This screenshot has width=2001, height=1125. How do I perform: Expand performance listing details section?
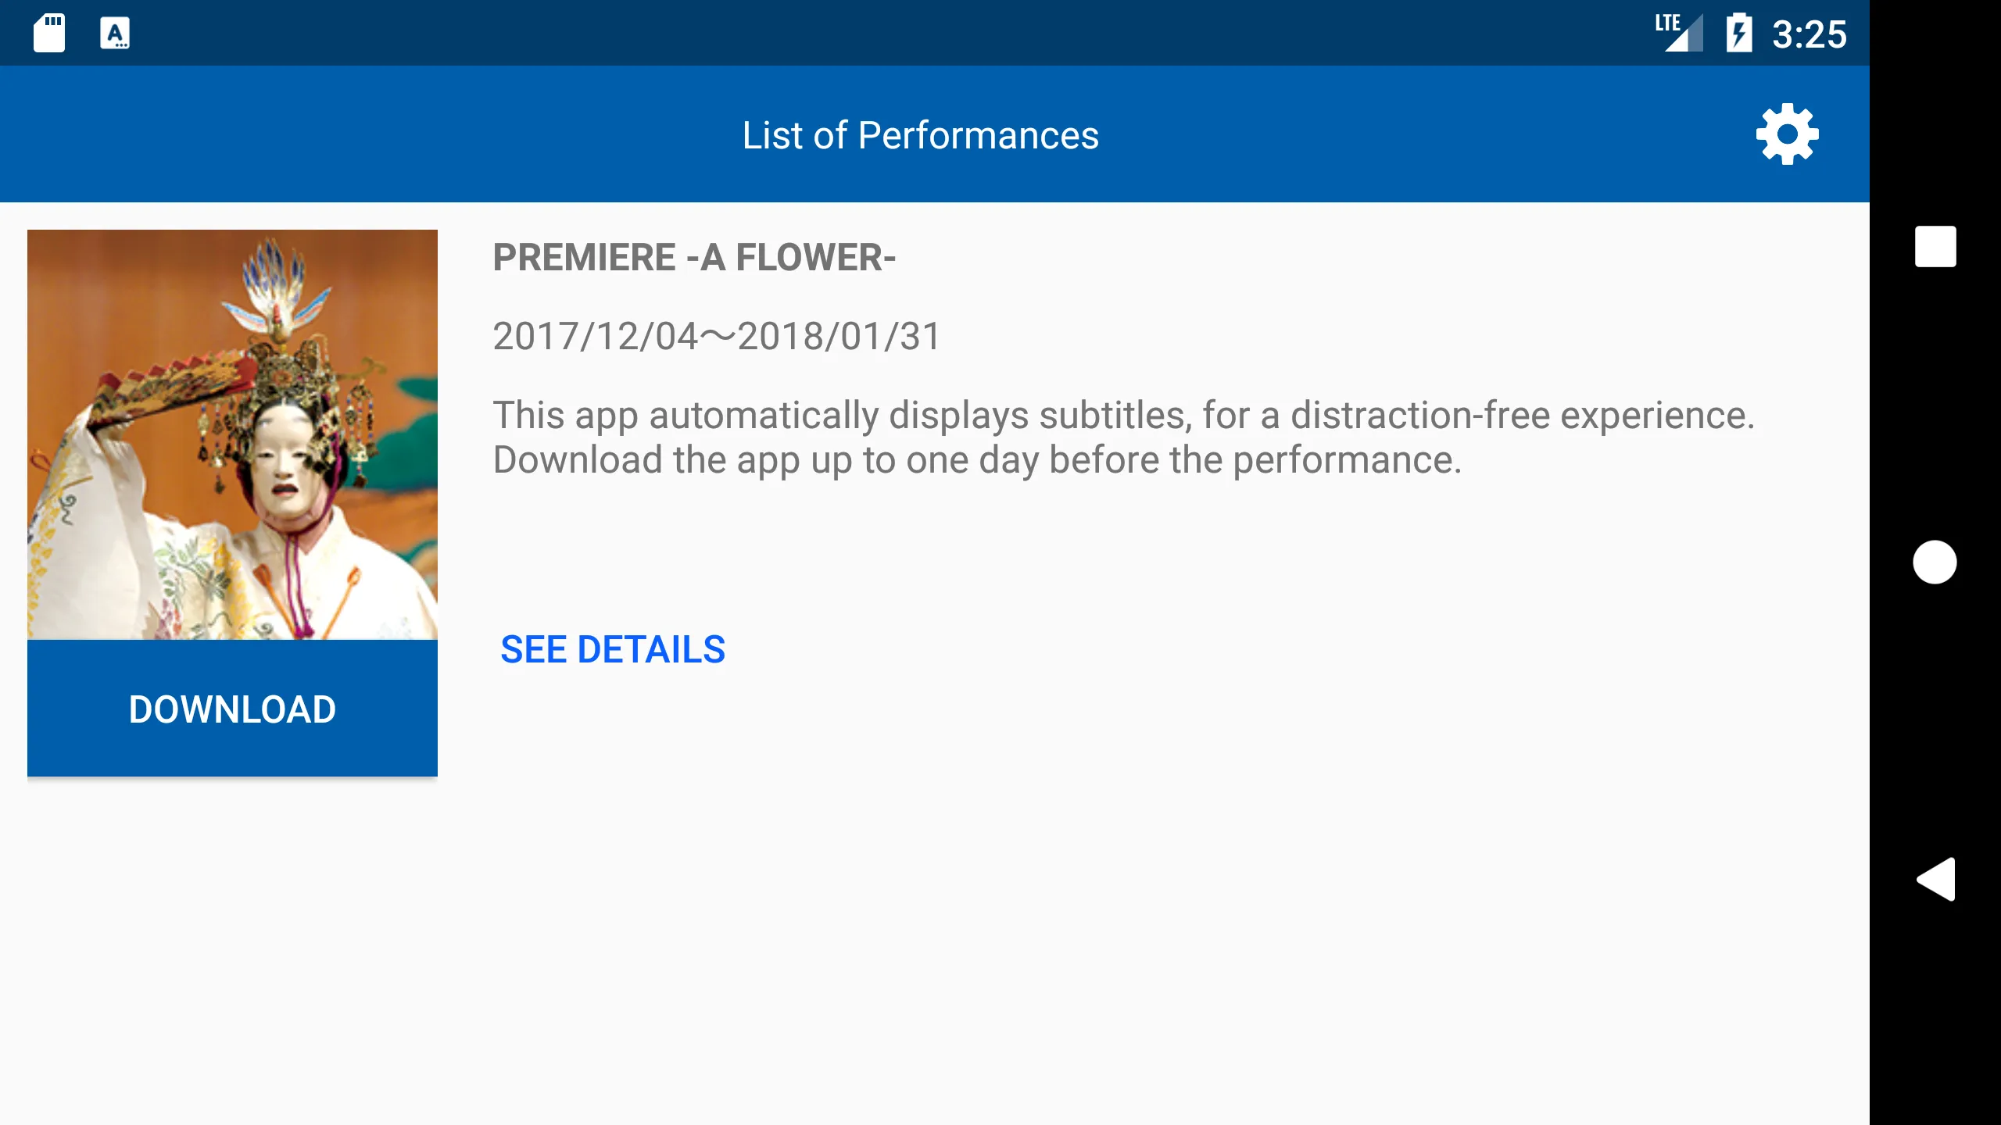[x=611, y=648]
